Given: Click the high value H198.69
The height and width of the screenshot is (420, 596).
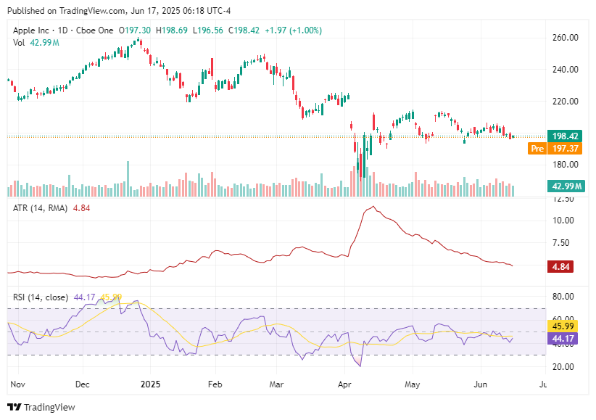Looking at the screenshot, I should [172, 30].
